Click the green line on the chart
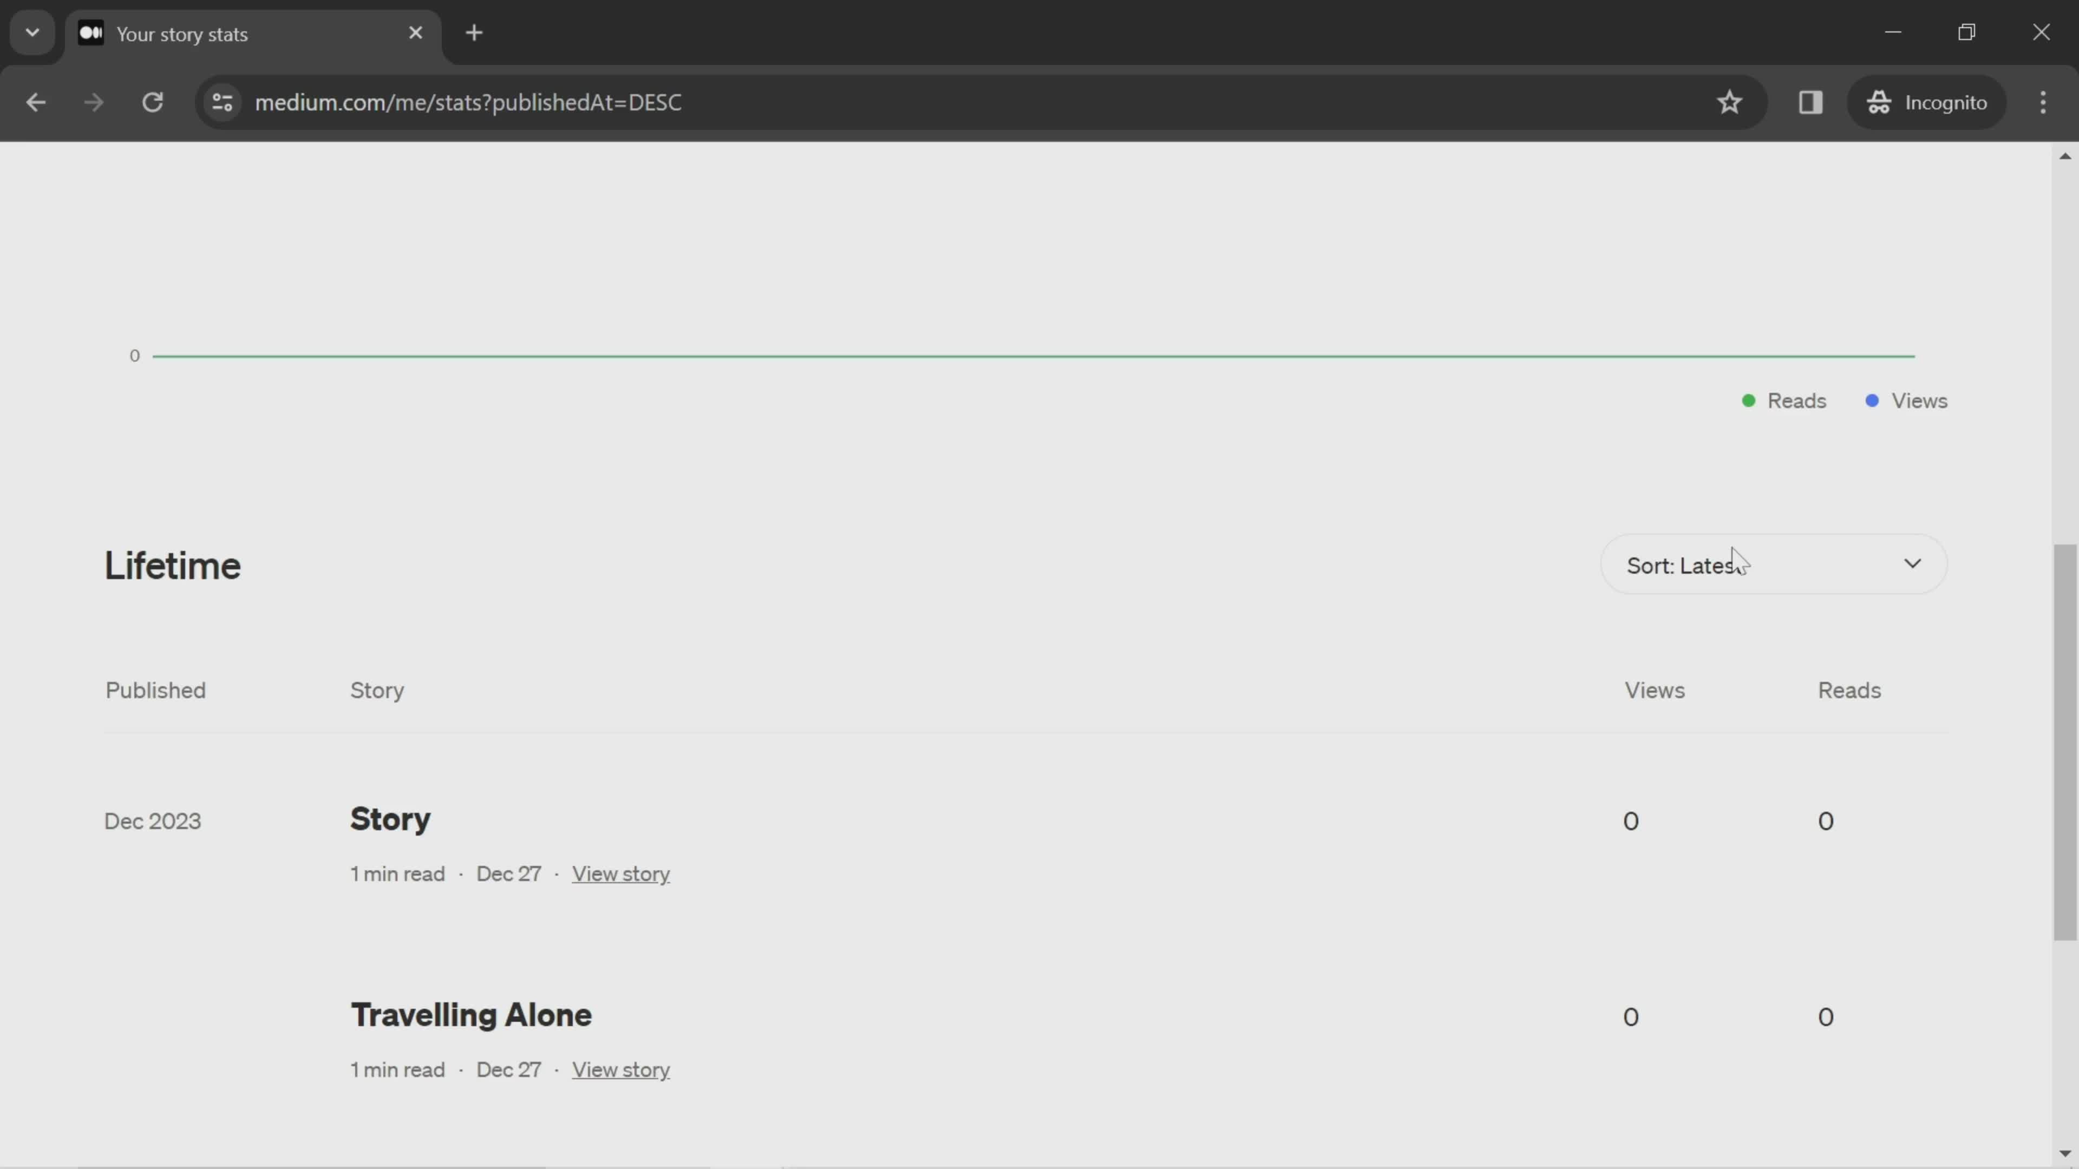The image size is (2079, 1169). pos(1033,356)
